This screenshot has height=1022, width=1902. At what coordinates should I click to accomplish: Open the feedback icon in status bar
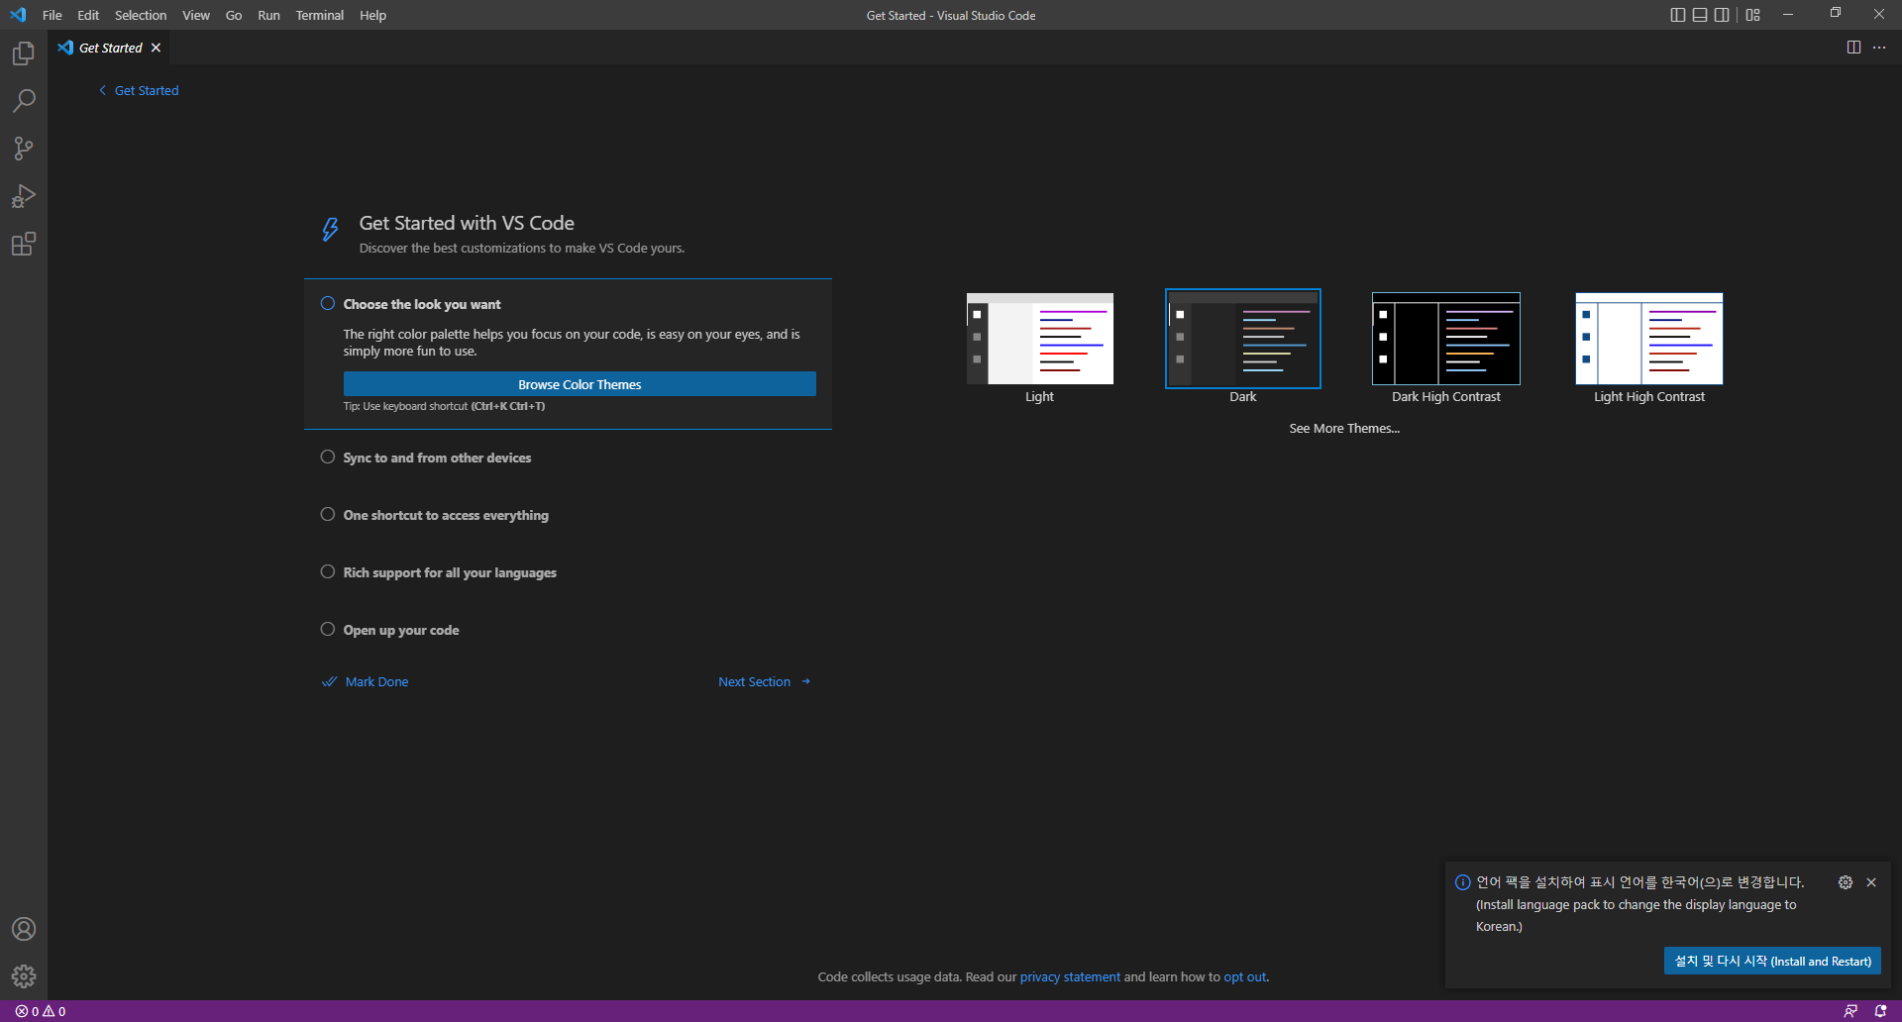(x=1850, y=1011)
